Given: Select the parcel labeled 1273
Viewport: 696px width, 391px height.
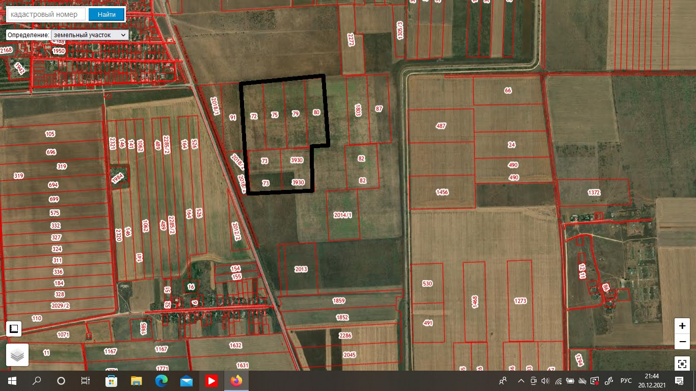Looking at the screenshot, I should 520,301.
